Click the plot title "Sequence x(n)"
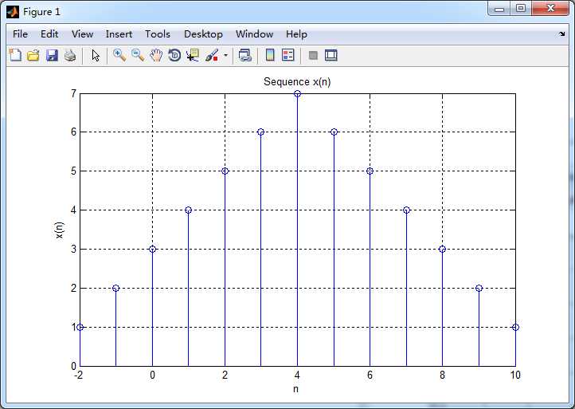 click(297, 81)
